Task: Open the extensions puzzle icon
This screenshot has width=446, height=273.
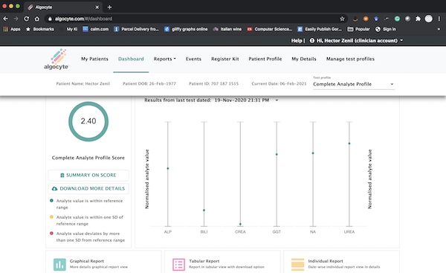Action: [x=418, y=19]
